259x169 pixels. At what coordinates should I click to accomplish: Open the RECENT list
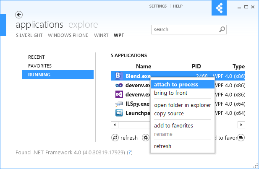point(58,57)
